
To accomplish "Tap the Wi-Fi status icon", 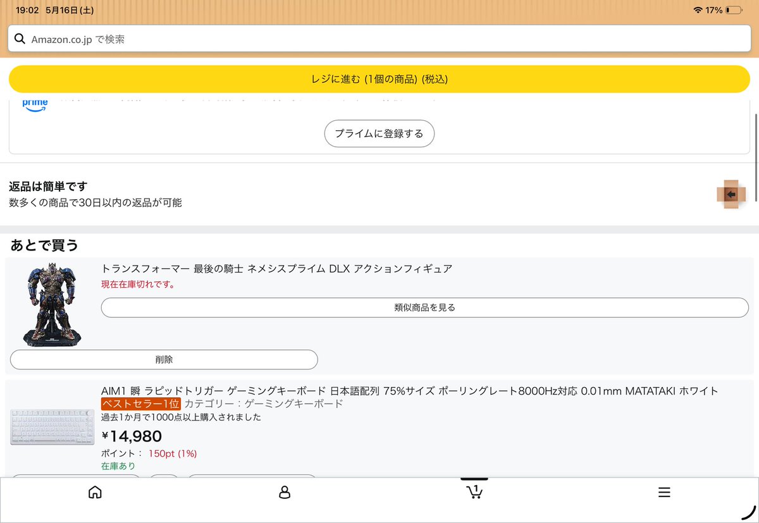I will tap(698, 10).
